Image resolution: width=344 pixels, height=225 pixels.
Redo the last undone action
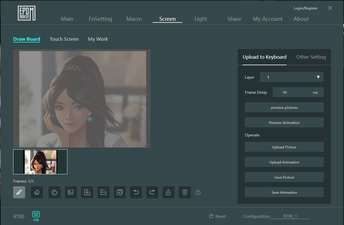pos(152,192)
